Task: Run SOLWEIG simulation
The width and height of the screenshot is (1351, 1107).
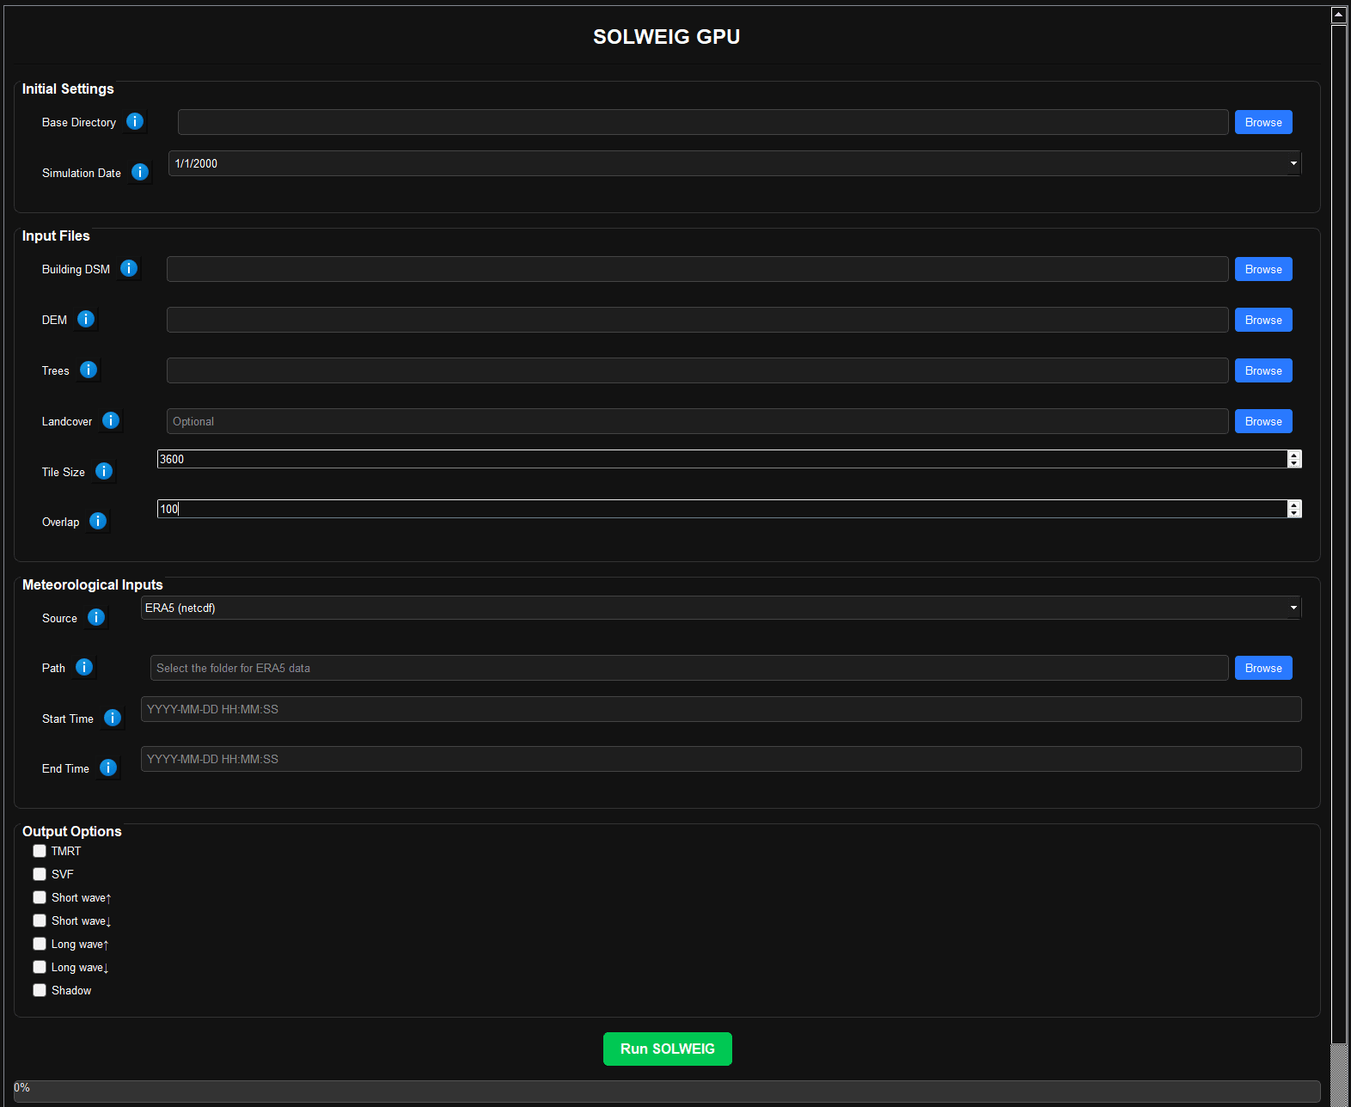Action: click(x=668, y=1049)
